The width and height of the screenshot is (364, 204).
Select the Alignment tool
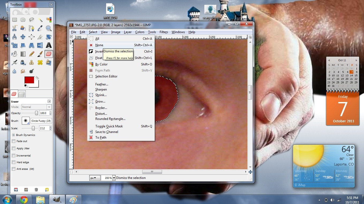[32, 37]
